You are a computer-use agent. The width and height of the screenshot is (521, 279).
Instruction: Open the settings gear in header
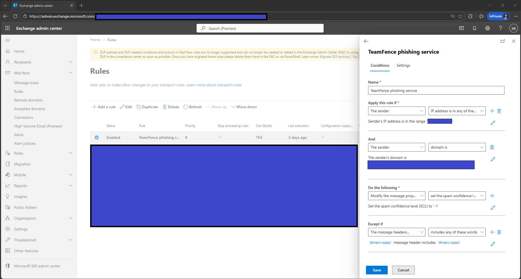click(x=487, y=28)
